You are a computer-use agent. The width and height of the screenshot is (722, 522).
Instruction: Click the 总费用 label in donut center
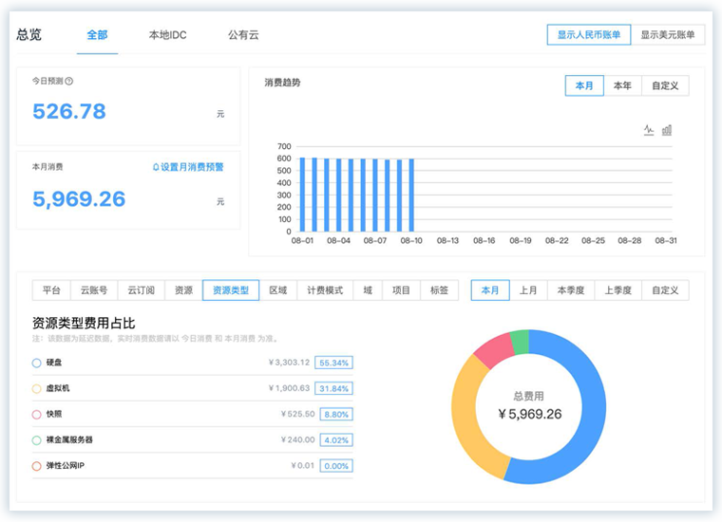coord(528,396)
